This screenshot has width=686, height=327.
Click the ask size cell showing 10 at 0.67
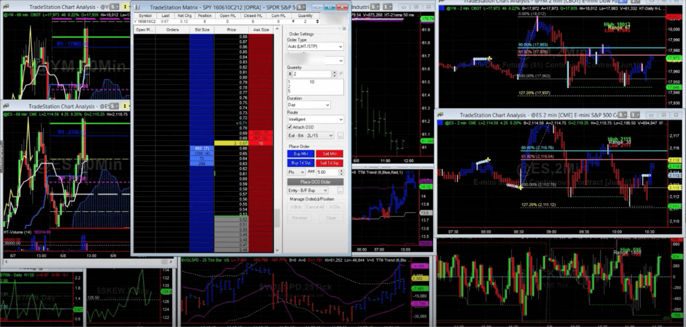(261, 143)
